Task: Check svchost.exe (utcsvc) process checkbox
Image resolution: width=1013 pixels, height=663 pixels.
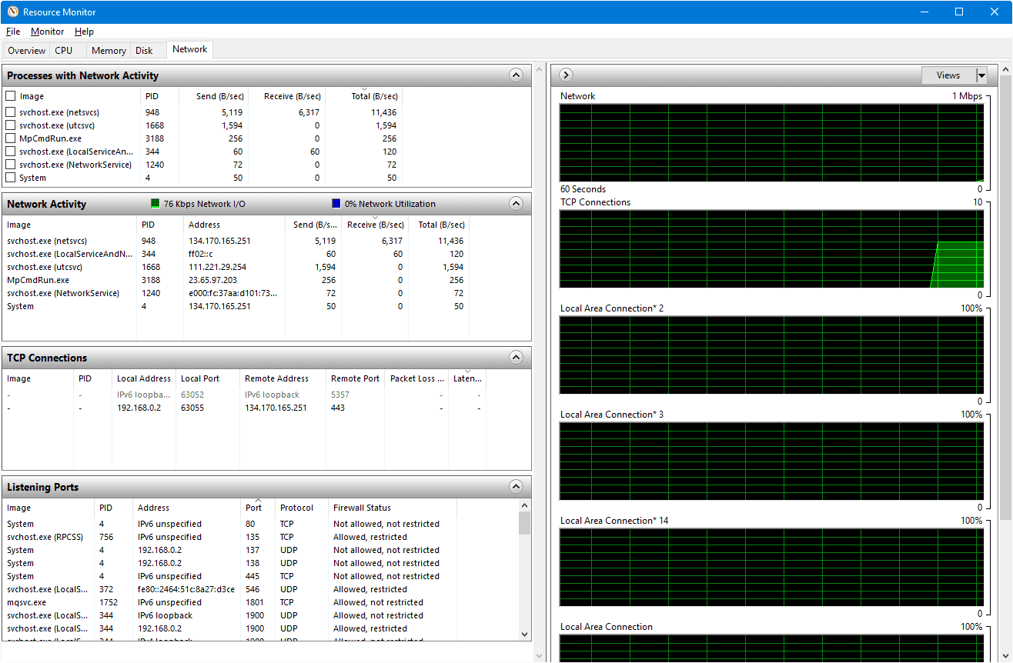Action: pyautogui.click(x=11, y=125)
